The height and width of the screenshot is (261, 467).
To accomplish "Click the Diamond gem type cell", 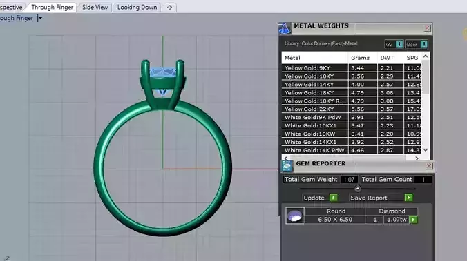I will pos(392,211).
